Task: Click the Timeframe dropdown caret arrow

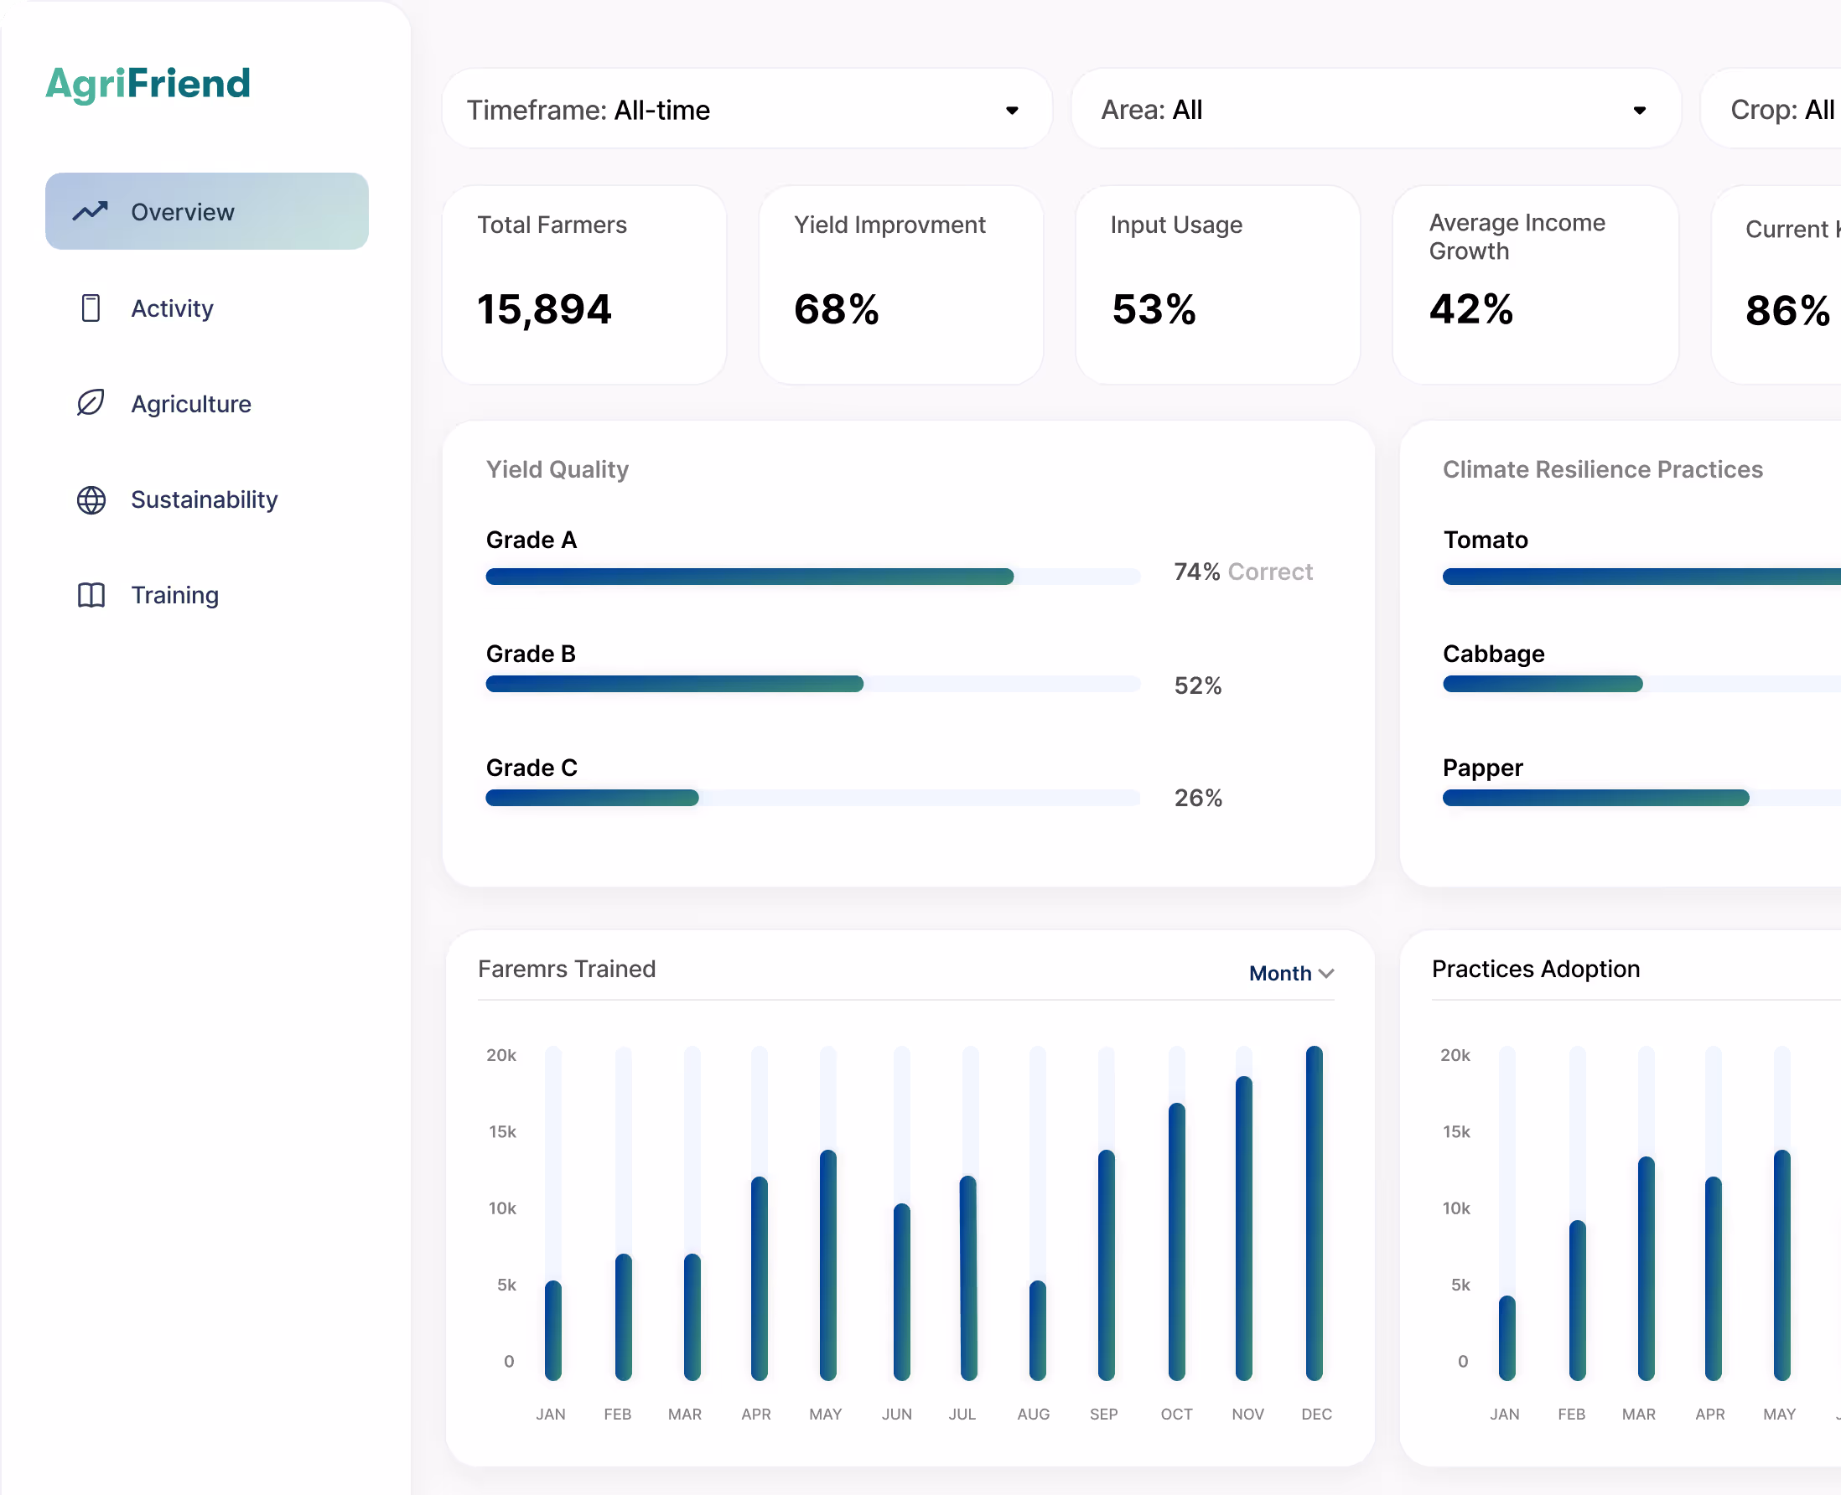Action: (x=1012, y=111)
